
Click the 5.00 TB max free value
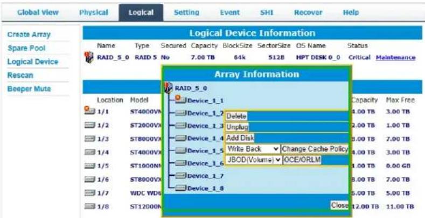point(398,193)
